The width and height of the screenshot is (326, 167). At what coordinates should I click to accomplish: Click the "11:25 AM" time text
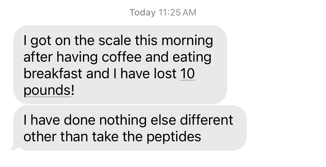[x=178, y=13]
